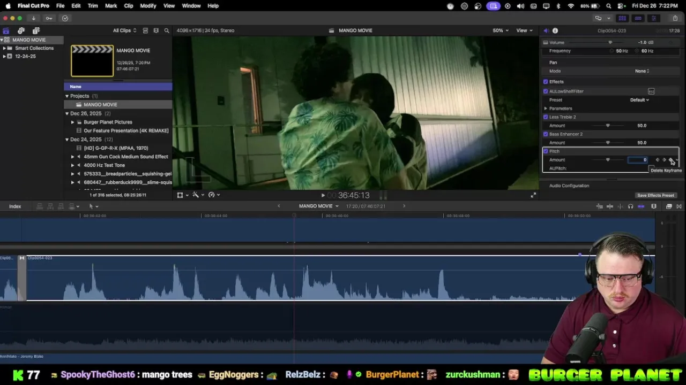Select the 60 Hz frequency radio
The image size is (686, 385).
[638, 51]
